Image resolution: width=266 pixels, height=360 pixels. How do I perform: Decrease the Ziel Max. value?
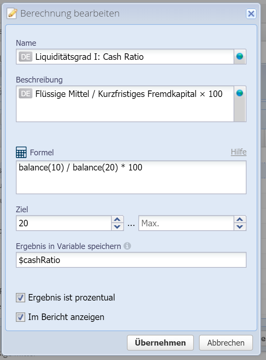[240, 227]
